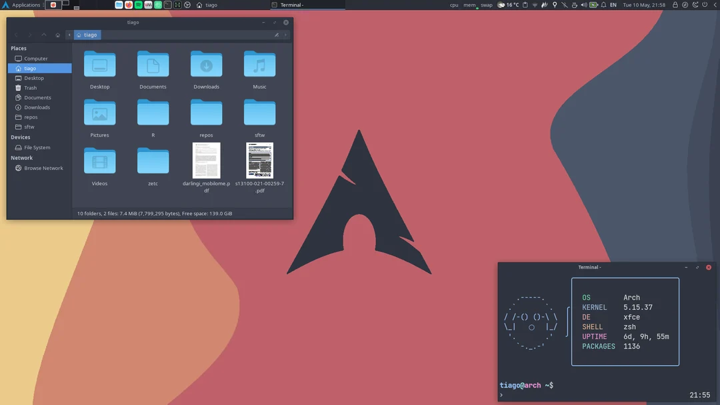Viewport: 720px width, 405px height.
Task: Click the Up-directory chevron in Thunar toolbar
Action: point(43,35)
